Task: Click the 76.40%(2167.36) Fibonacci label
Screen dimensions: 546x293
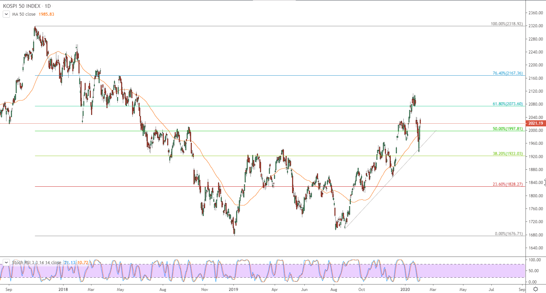Action: pos(507,73)
